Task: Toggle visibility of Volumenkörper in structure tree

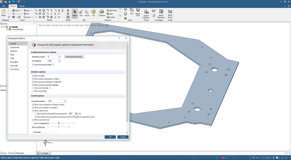Action: [7, 29]
